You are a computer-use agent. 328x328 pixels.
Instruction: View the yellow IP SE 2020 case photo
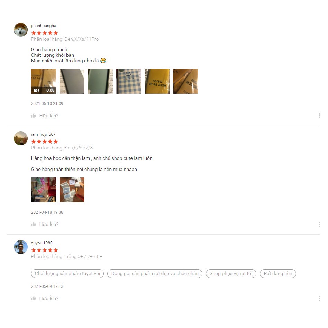[x=157, y=81]
